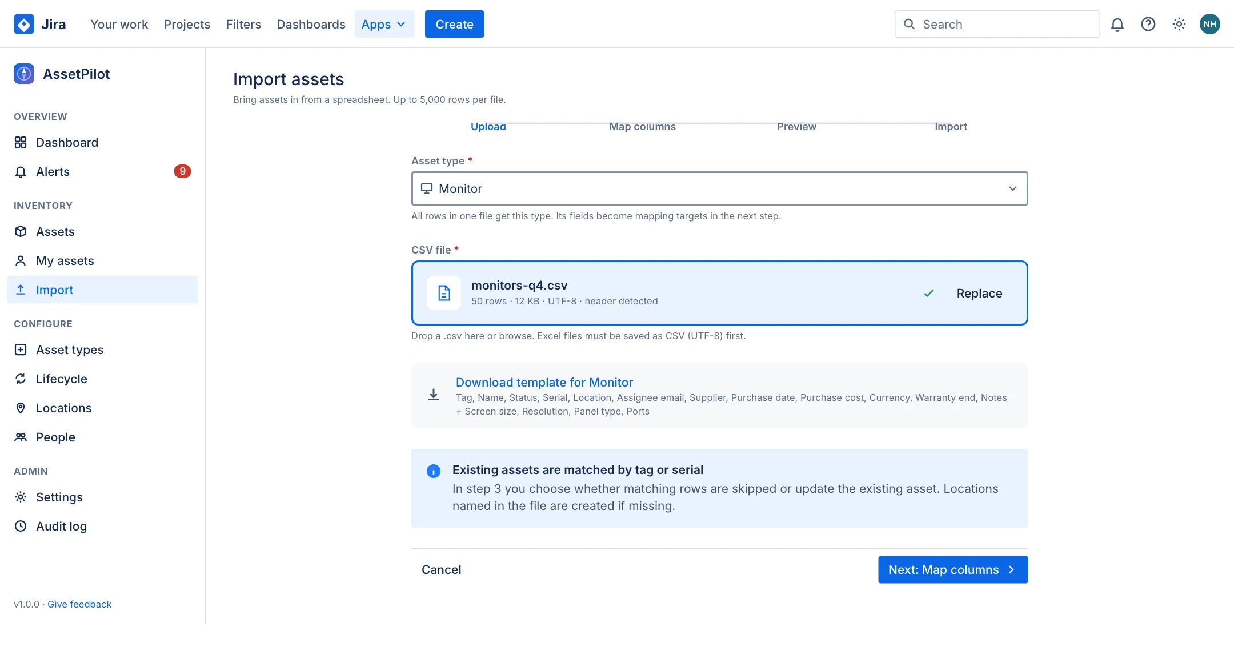Open Locations in the sidebar

(x=102, y=408)
